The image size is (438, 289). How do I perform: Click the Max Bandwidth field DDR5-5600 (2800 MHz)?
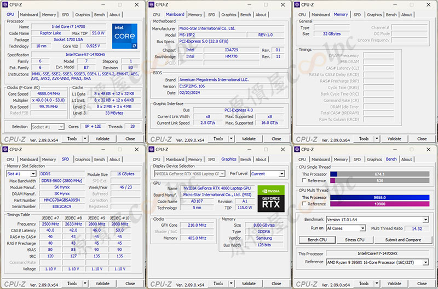(62, 181)
